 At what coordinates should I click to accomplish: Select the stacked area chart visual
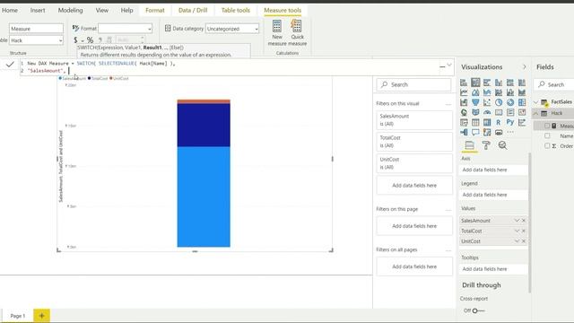pyautogui.click(x=487, y=92)
